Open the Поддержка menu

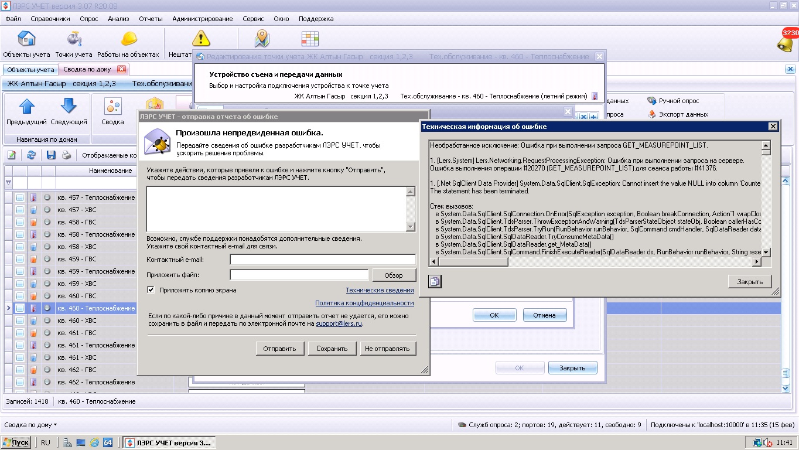[x=316, y=19]
